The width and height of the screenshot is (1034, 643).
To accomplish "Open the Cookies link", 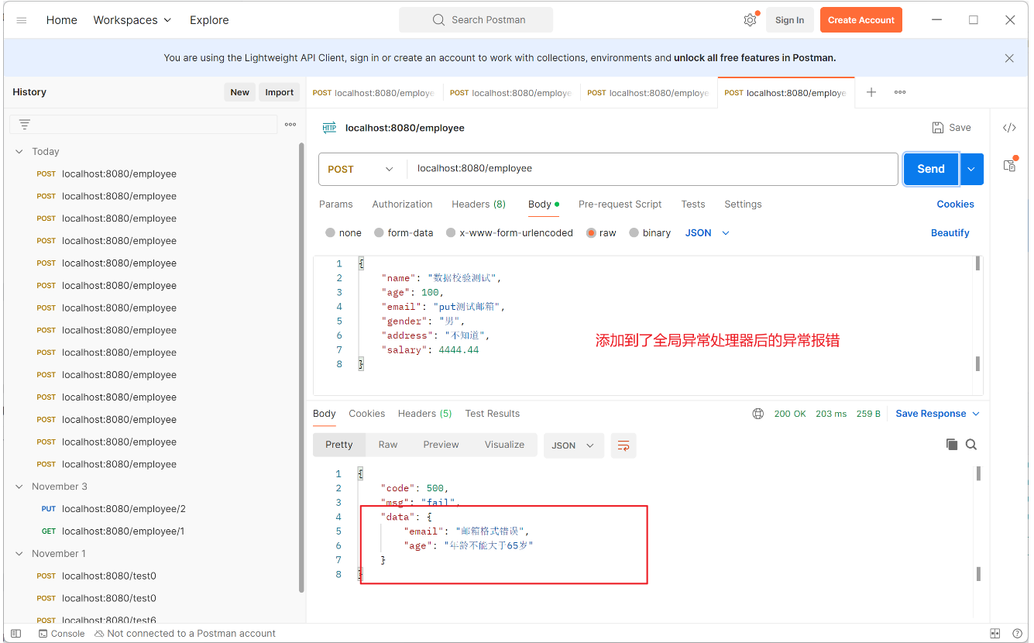I will tap(956, 205).
